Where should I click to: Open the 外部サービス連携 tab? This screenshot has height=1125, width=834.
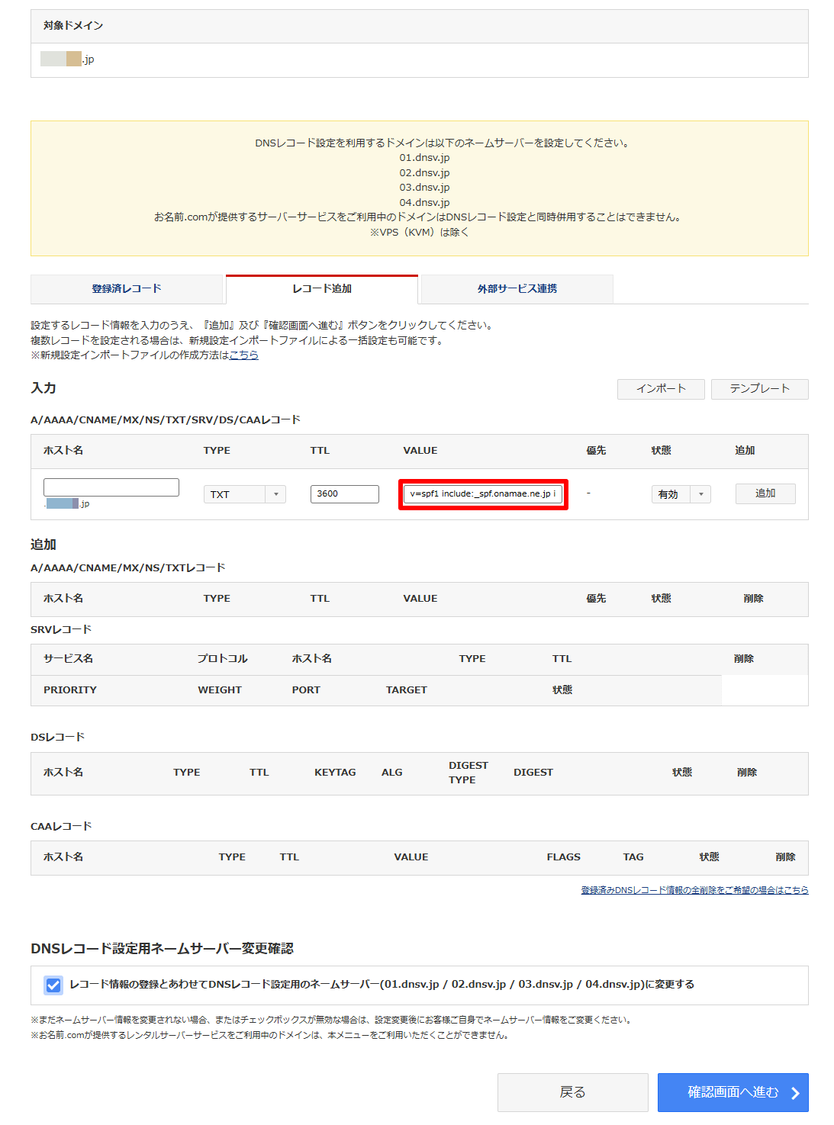coord(517,289)
